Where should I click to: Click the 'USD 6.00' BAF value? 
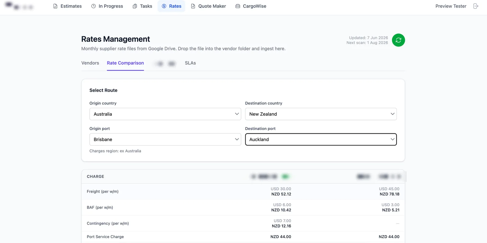click(282, 205)
